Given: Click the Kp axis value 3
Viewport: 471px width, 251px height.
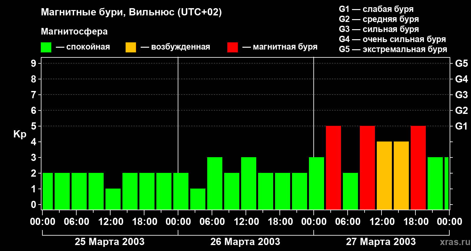Looking at the screenshot, I should pyautogui.click(x=34, y=158).
